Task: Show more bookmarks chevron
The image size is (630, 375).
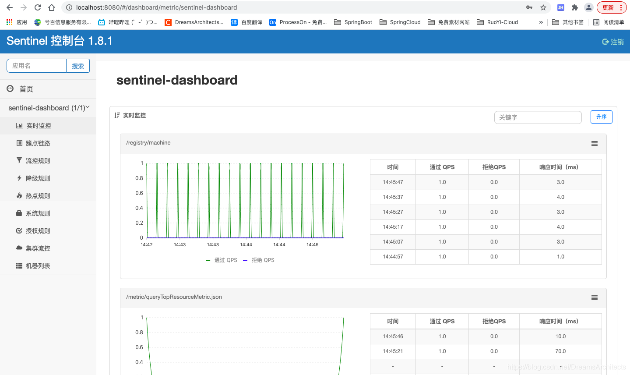Action: 541,22
